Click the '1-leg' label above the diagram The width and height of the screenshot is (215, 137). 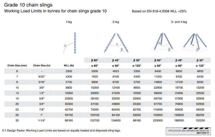point(69,22)
